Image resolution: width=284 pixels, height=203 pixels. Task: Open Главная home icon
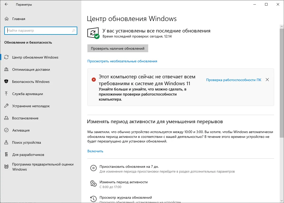click(7, 19)
